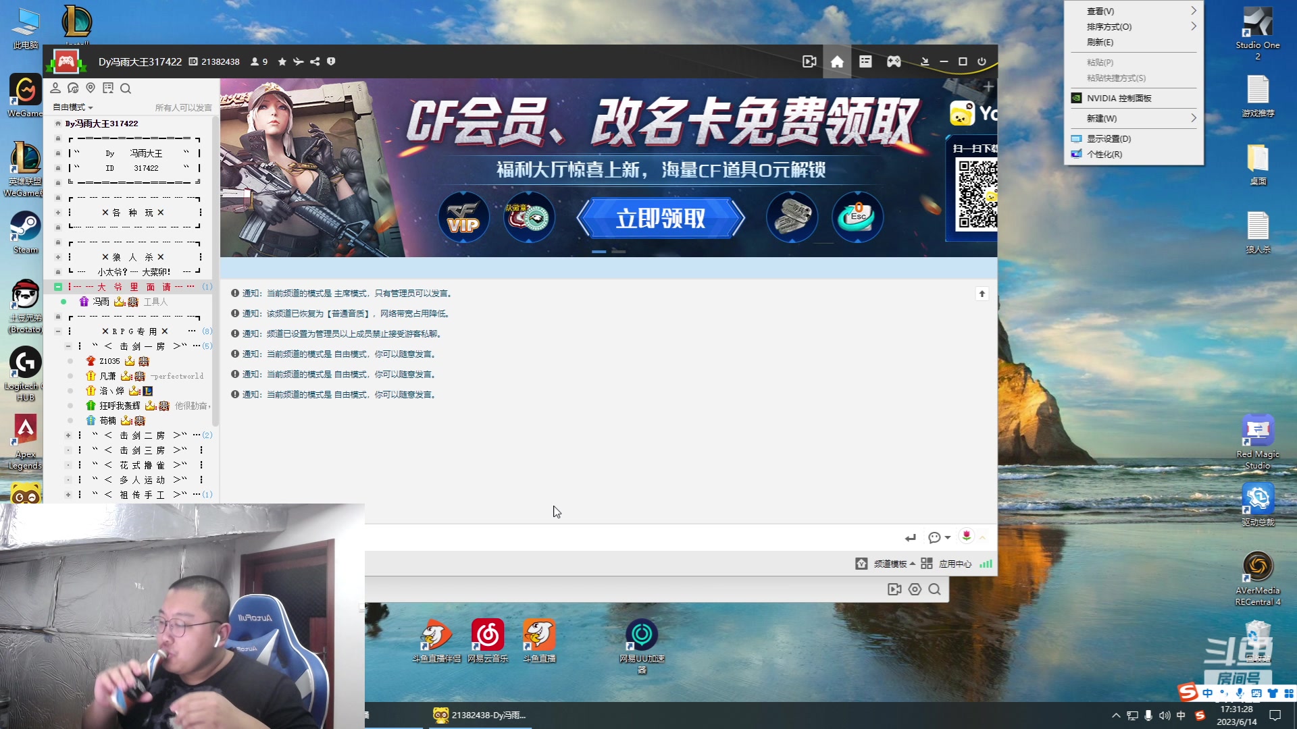Click the 应用中心 grid icon at bottom bar
This screenshot has width=1297, height=729.
point(927,564)
